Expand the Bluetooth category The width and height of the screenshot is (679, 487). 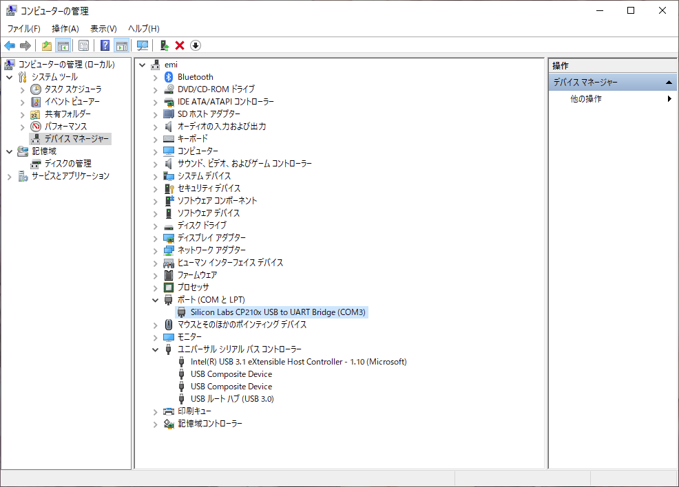pos(156,78)
